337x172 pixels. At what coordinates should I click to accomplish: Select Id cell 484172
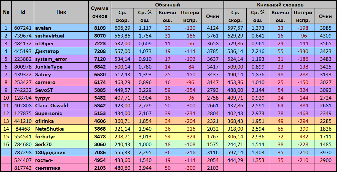click(x=23, y=44)
